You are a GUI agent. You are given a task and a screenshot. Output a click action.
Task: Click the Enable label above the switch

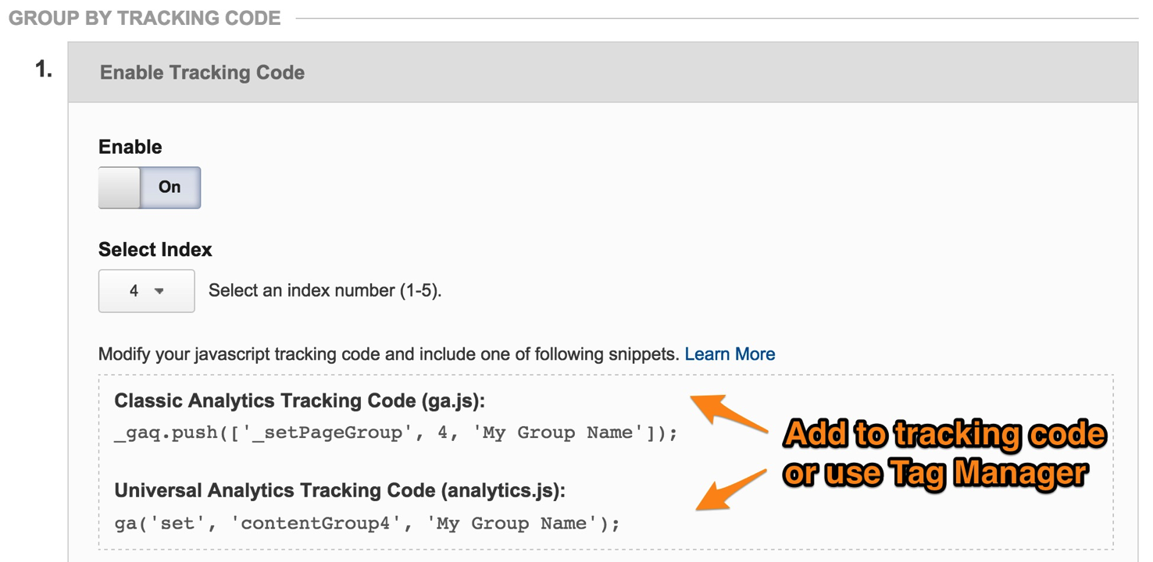130,146
